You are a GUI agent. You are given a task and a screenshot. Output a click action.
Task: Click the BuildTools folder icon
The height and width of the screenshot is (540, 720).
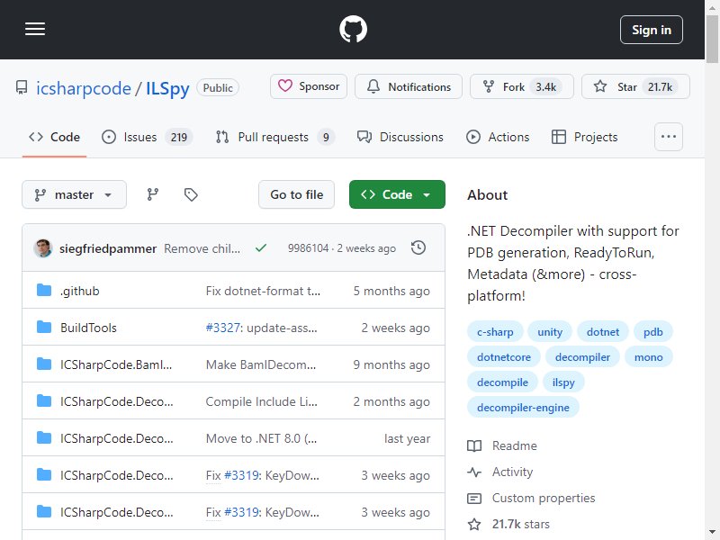[44, 327]
